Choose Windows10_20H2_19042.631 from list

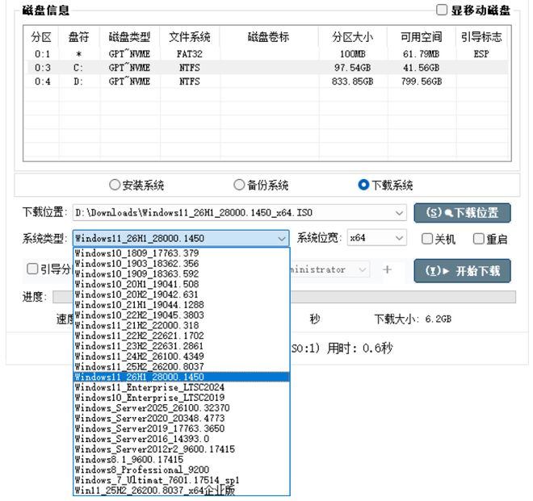click(x=182, y=294)
